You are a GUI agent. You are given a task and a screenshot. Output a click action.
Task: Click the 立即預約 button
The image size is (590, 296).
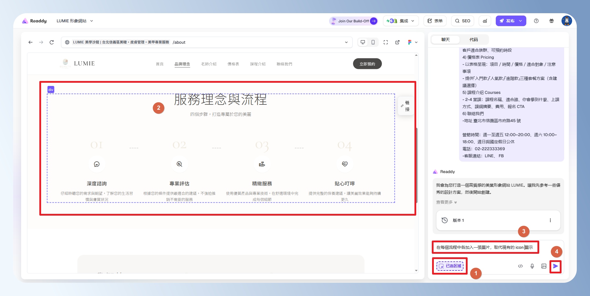tap(367, 64)
